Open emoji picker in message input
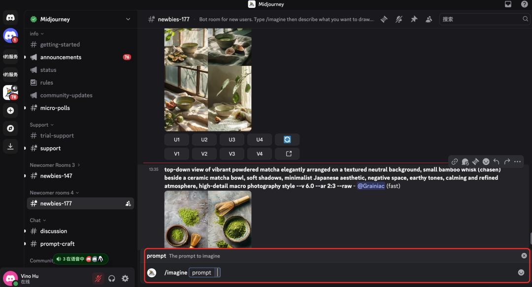The width and height of the screenshot is (532, 287). (521, 272)
